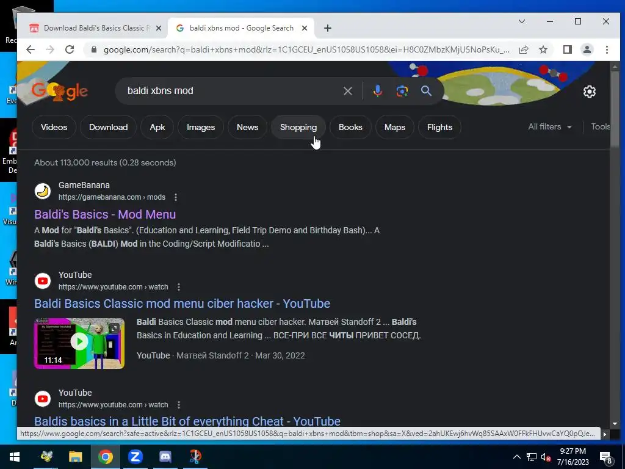Click YouTube favicon of ciber hacker result
This screenshot has height=469, width=625.
tap(43, 281)
